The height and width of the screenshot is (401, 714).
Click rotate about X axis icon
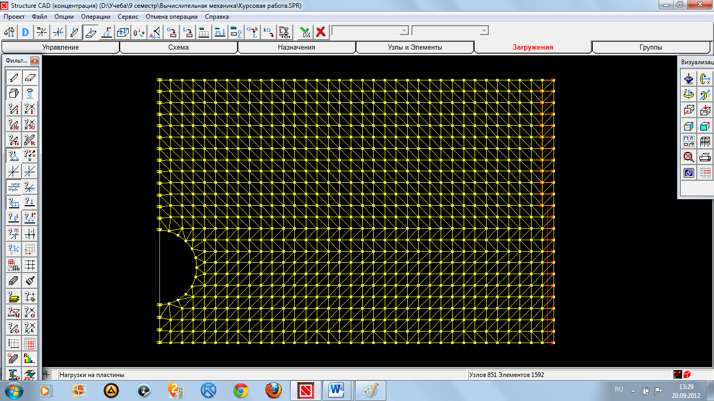point(706,79)
